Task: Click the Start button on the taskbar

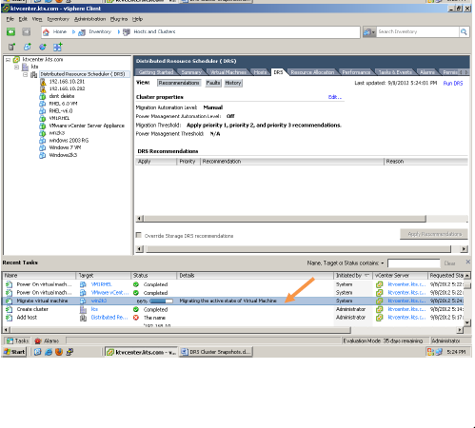Action: click(x=14, y=352)
